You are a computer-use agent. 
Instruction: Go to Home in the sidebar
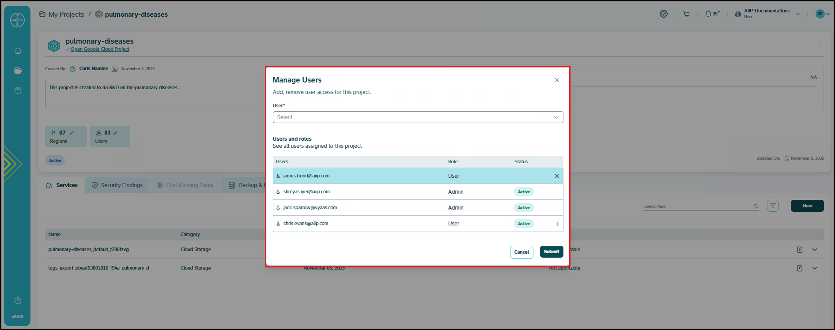(18, 51)
